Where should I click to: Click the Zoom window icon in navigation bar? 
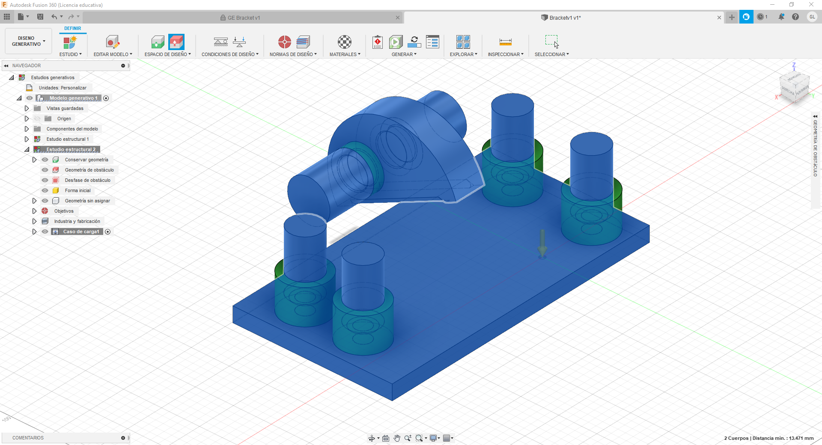coord(419,438)
